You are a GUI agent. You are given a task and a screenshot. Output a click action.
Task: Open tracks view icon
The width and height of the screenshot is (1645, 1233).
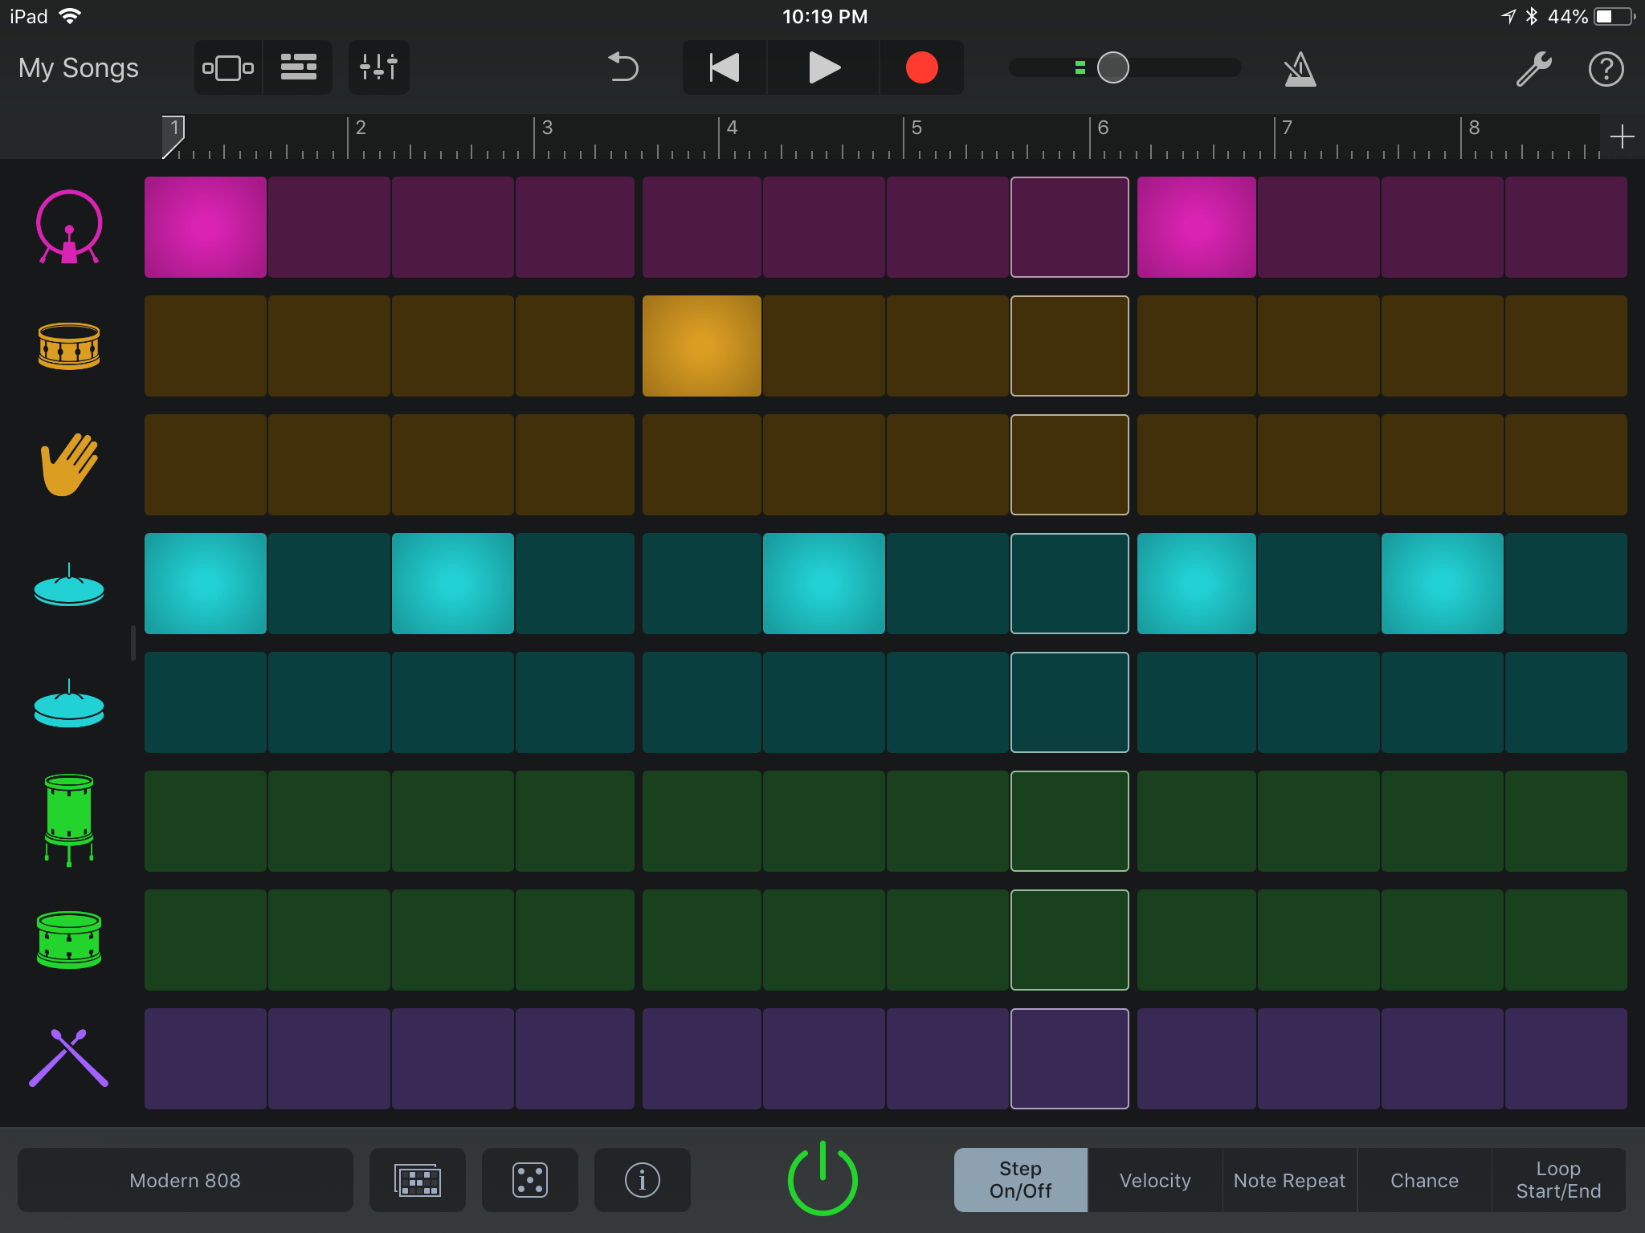click(x=298, y=68)
